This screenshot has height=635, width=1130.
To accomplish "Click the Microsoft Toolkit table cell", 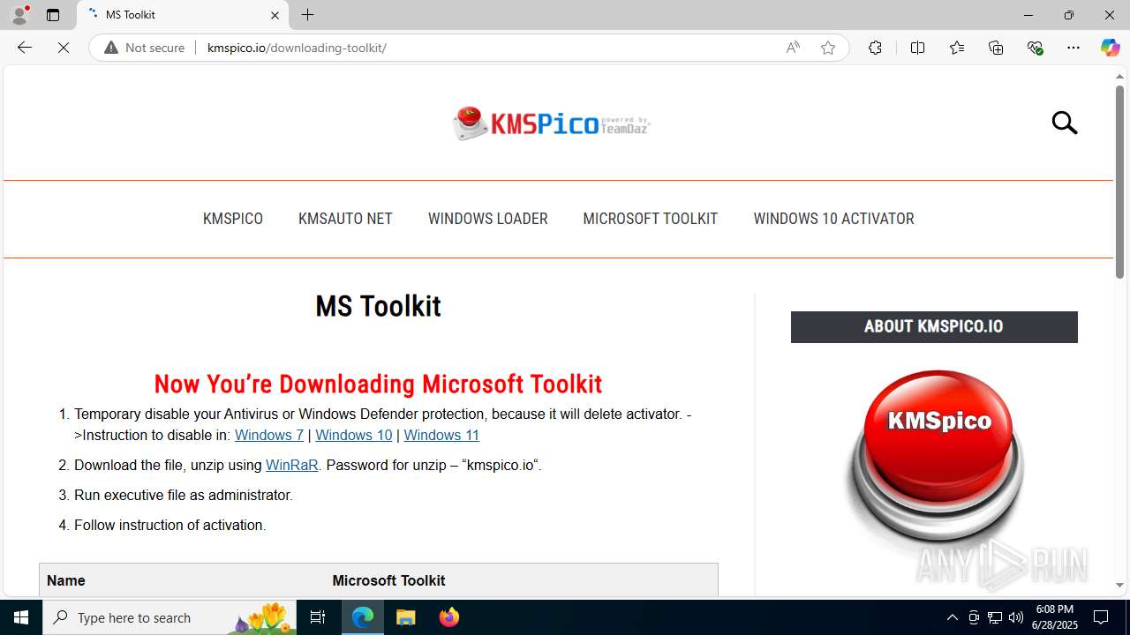I will (x=521, y=580).
